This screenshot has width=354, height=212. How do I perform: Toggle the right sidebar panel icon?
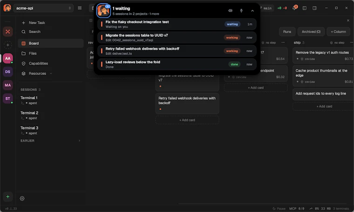point(314,8)
